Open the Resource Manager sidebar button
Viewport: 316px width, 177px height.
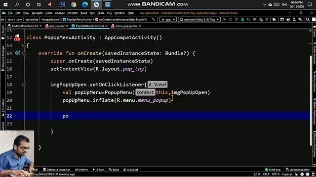point(3,58)
